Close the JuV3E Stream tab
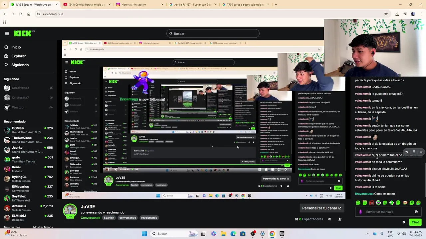Screen dimensions: 426x239 [x=57, y=5]
